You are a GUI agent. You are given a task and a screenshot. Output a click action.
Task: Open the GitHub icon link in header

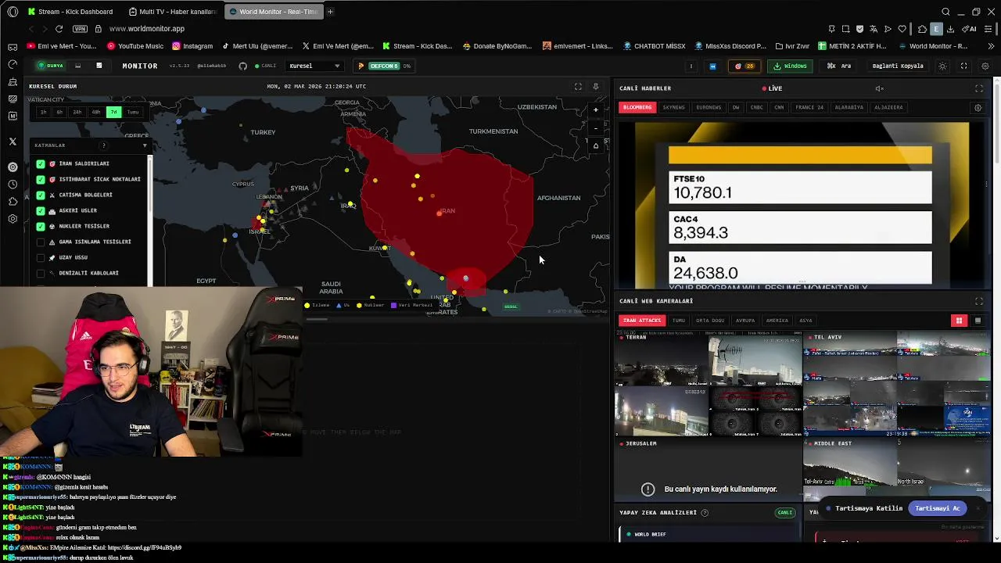[243, 66]
